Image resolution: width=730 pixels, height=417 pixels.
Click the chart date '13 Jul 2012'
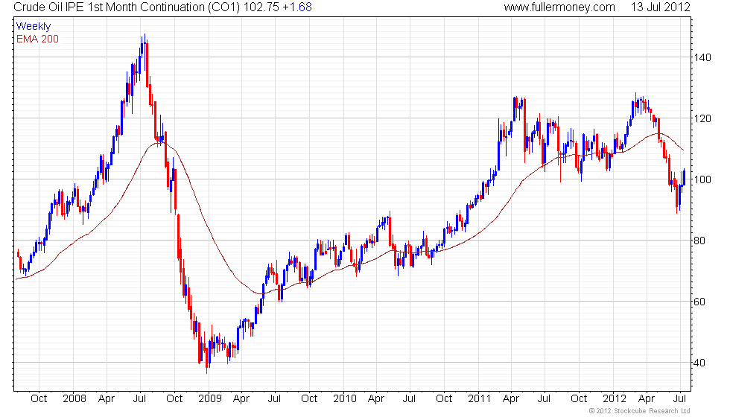(660, 7)
